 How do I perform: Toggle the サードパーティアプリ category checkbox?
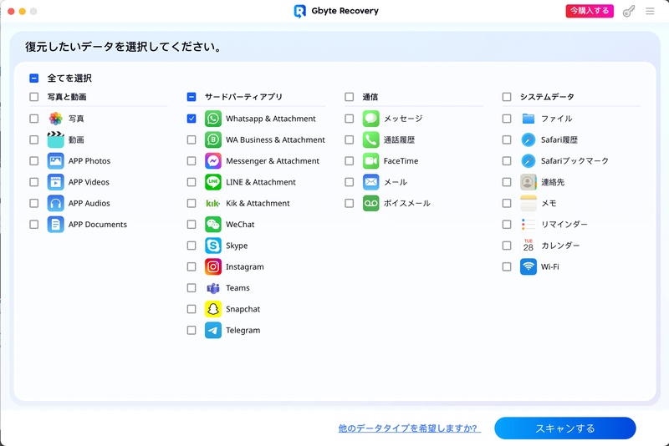coord(192,97)
